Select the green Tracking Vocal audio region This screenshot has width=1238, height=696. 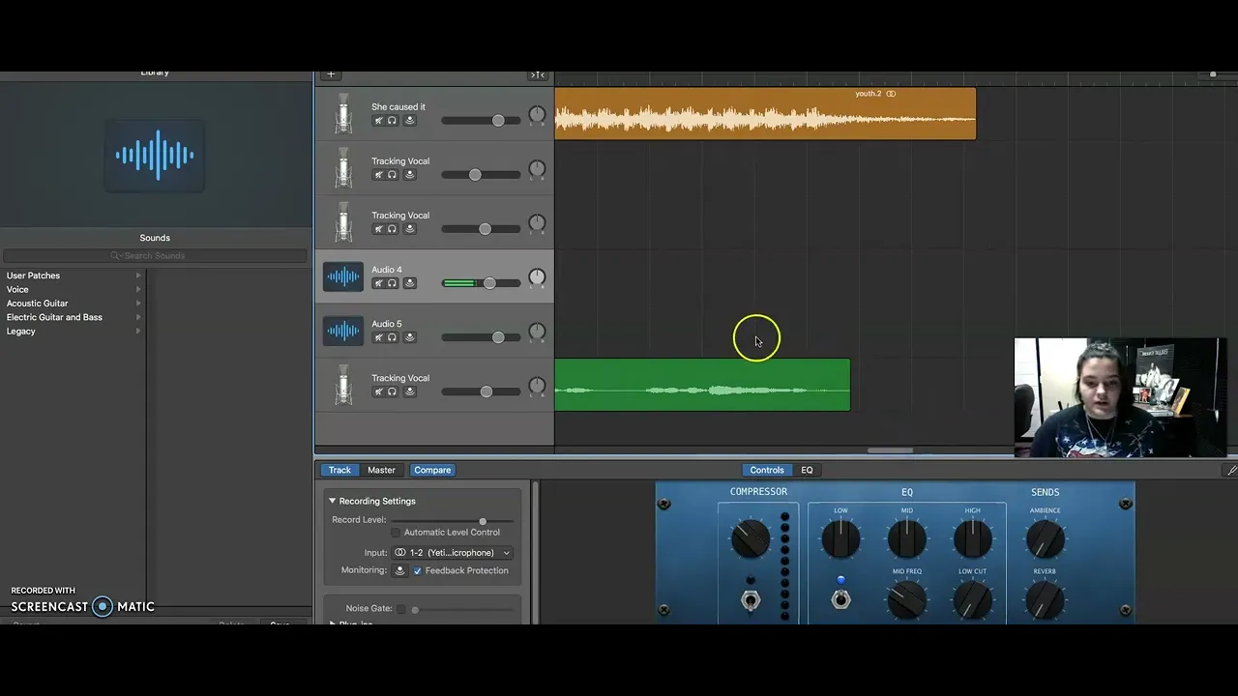(x=702, y=385)
